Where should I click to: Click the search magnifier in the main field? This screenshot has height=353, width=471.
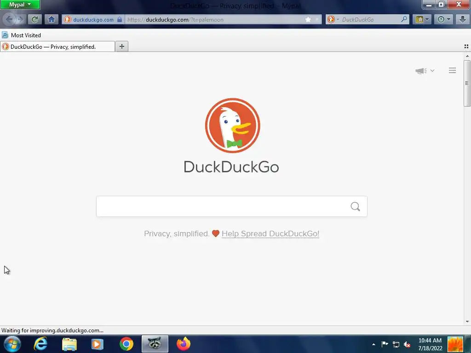coord(356,206)
